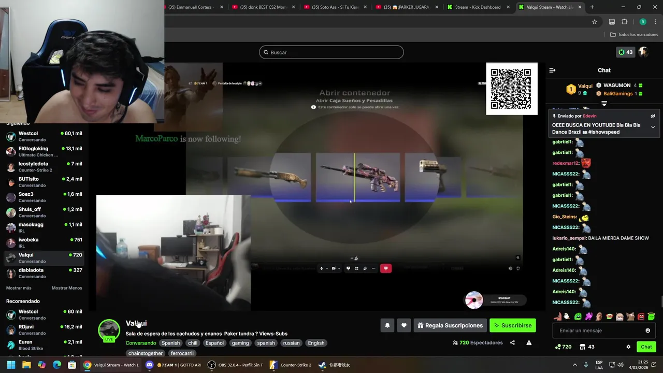The width and height of the screenshot is (663, 373).
Task: Open the Conversando category link
Action: pyautogui.click(x=140, y=343)
